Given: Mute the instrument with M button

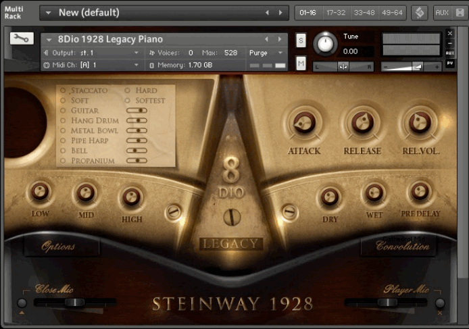Looking at the screenshot, I should (x=301, y=63).
